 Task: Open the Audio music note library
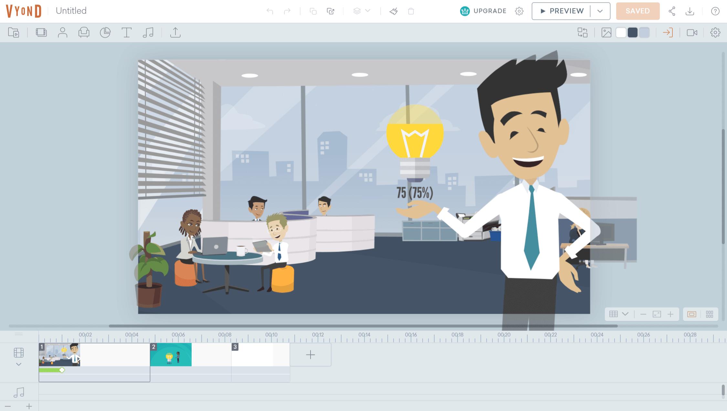coord(148,33)
